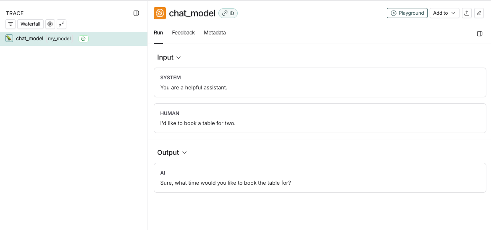Screen dimensions: 491x230
Task: Copy the run ID link
Action: pyautogui.click(x=228, y=13)
